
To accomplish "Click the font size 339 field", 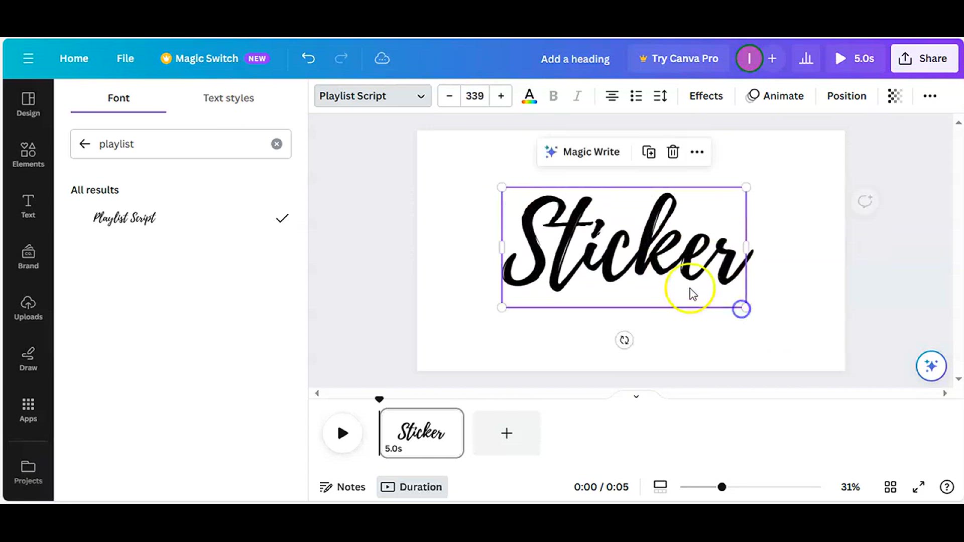I will [x=474, y=96].
